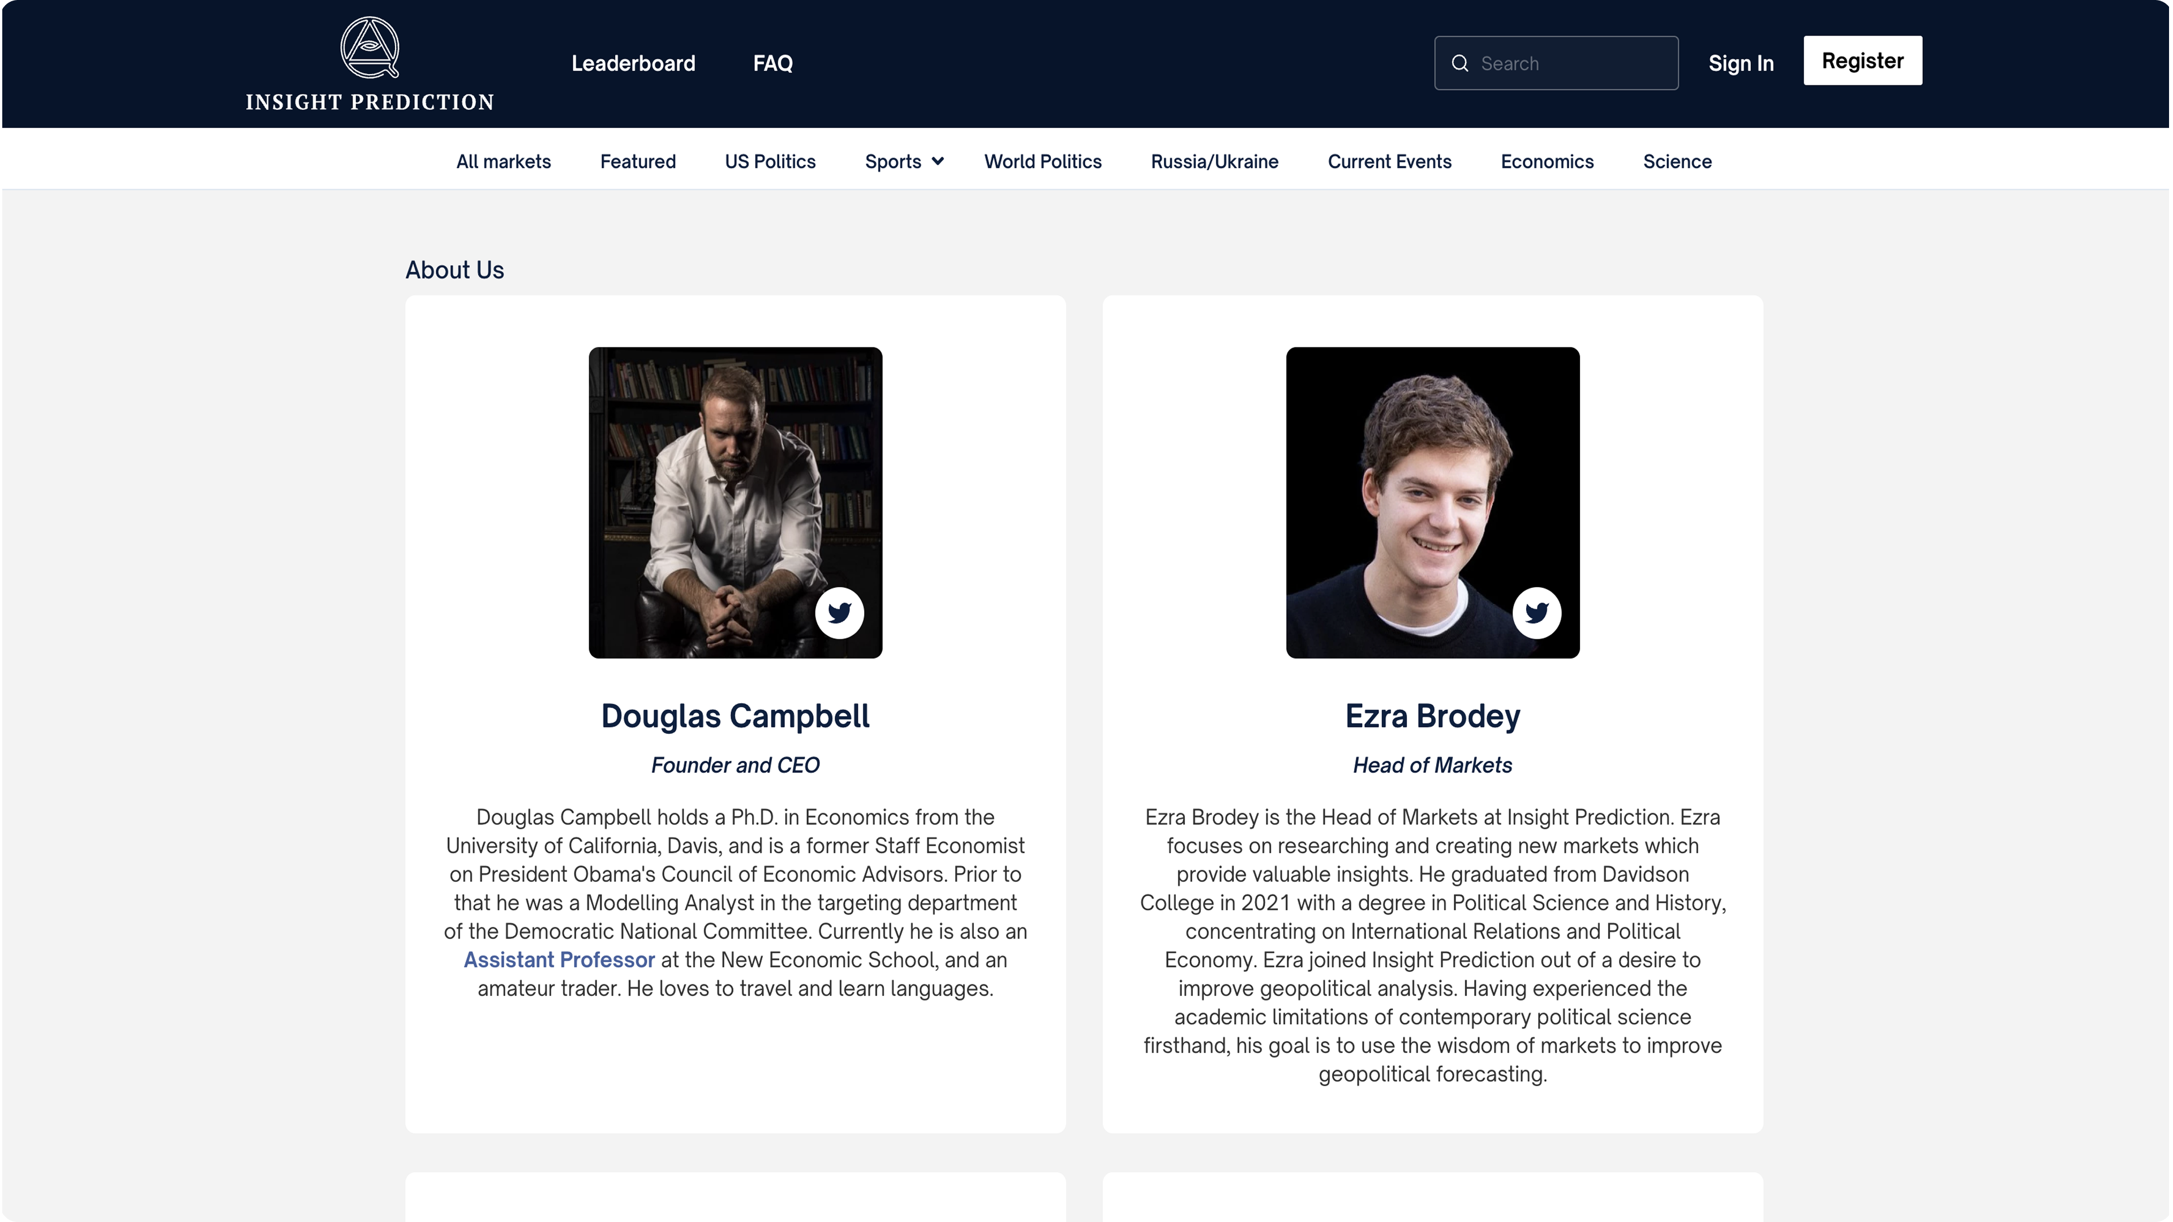Click Douglas Campbell's portrait photo
Image resolution: width=2173 pixels, height=1222 pixels.
(736, 502)
